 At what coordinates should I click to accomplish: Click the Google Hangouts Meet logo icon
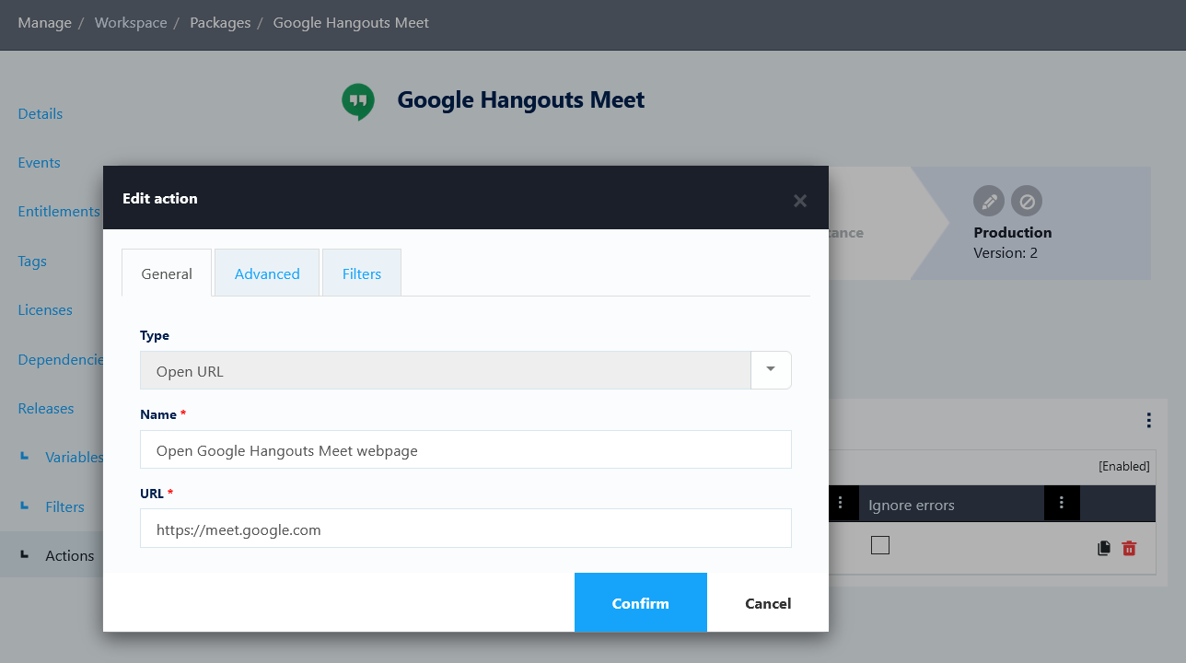[358, 101]
